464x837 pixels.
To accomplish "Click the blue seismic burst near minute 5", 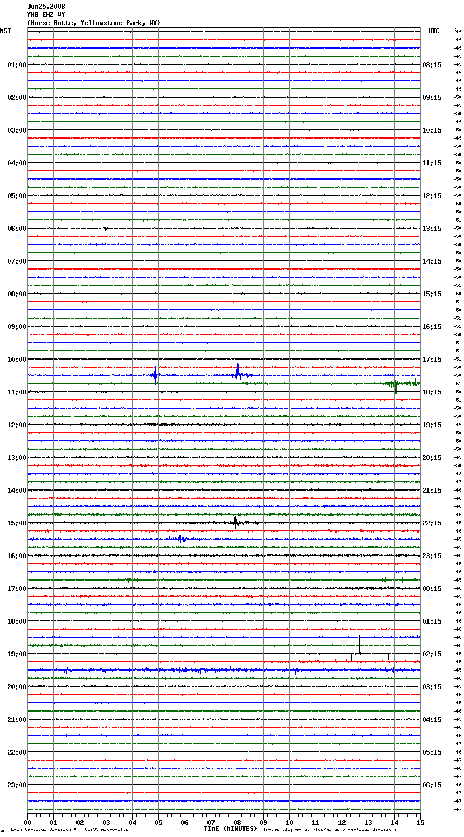I will coord(156,375).
